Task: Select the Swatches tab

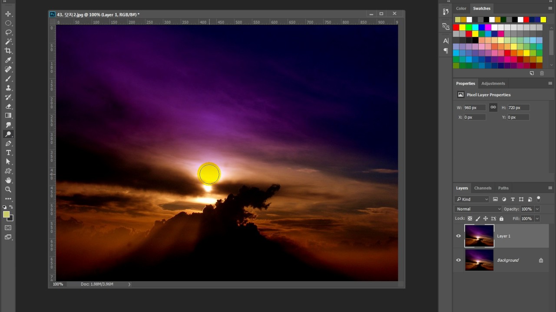Action: (482, 8)
